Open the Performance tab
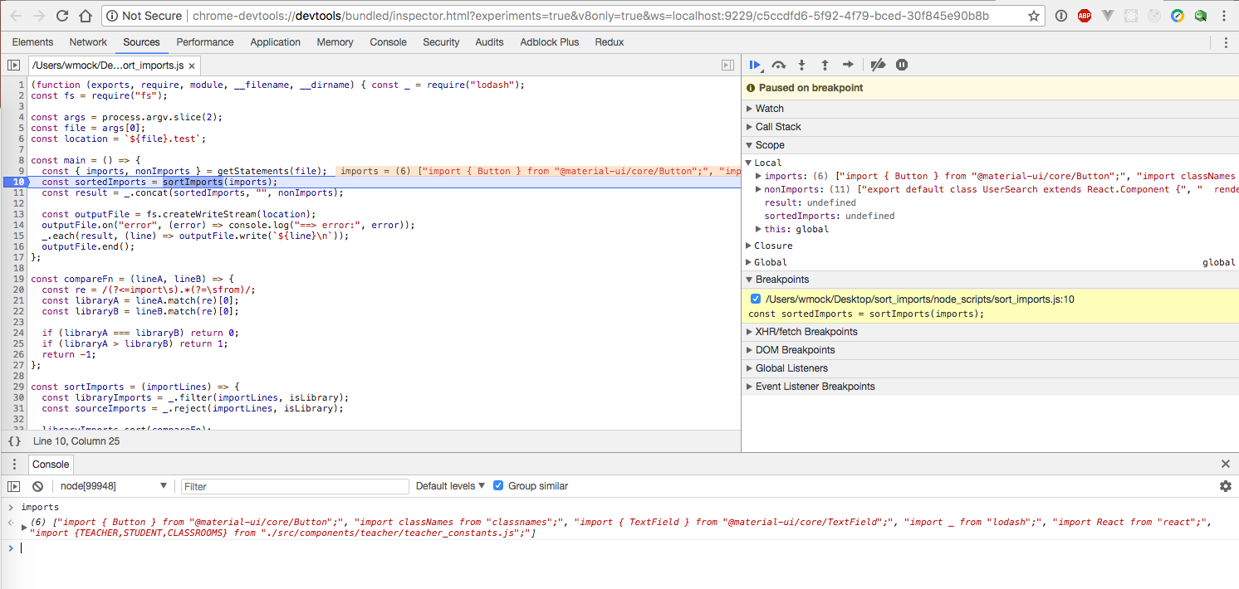Screen dimensions: 1239x589 tap(205, 42)
